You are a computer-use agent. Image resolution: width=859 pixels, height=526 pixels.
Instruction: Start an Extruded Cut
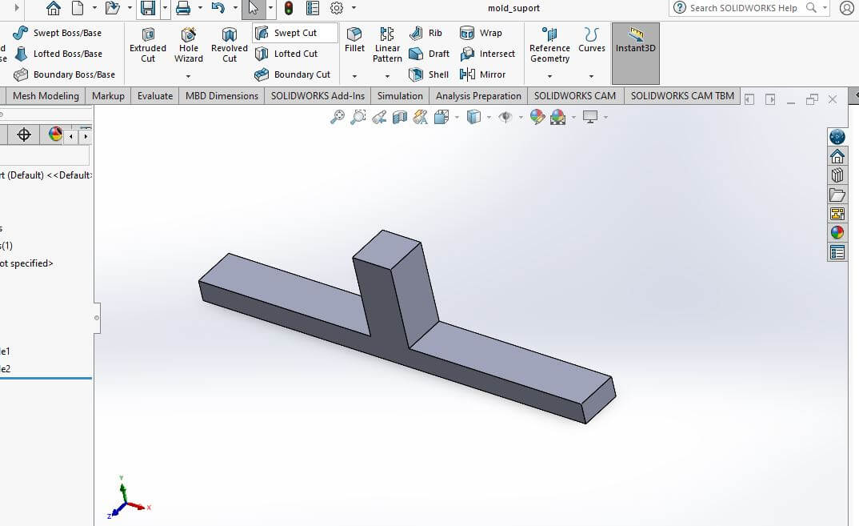[x=148, y=45]
